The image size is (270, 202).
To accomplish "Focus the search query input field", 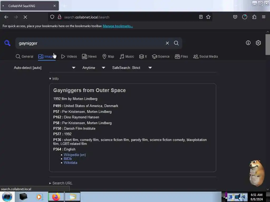I will pyautogui.click(x=90, y=43).
